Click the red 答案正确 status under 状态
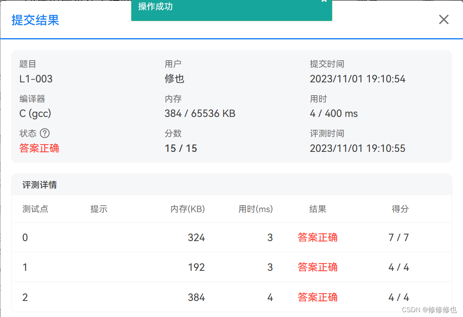The image size is (463, 317). 39,148
